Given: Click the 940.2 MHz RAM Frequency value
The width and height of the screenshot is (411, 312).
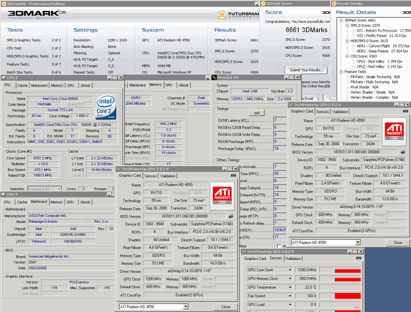Looking at the screenshot, I should tap(169, 124).
